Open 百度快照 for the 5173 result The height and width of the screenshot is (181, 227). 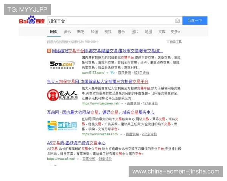point(124,73)
